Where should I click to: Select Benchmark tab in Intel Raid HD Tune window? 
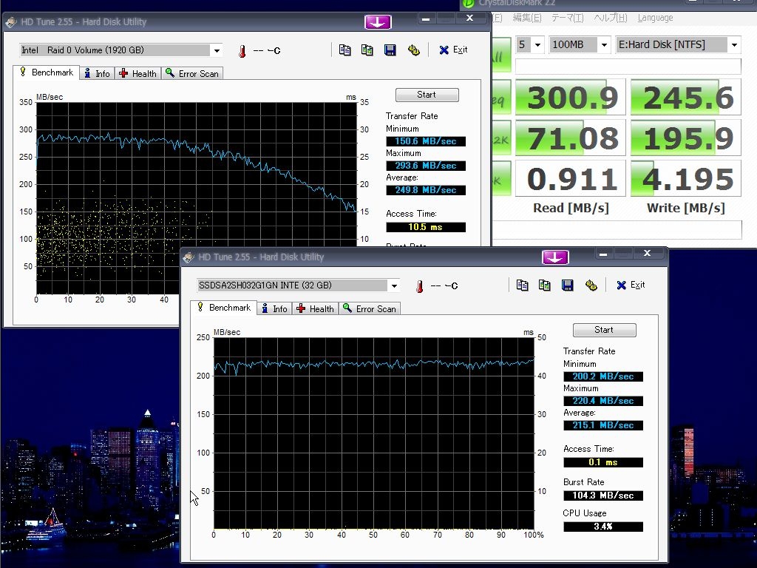click(47, 72)
